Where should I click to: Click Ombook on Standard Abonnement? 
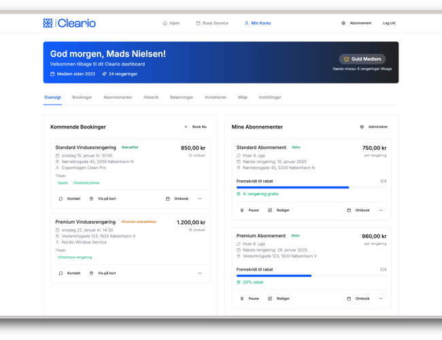[x=358, y=210]
